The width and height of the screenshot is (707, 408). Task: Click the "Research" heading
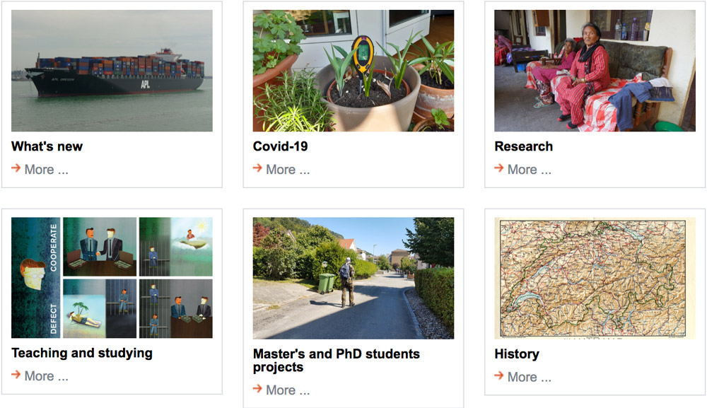pyautogui.click(x=523, y=146)
